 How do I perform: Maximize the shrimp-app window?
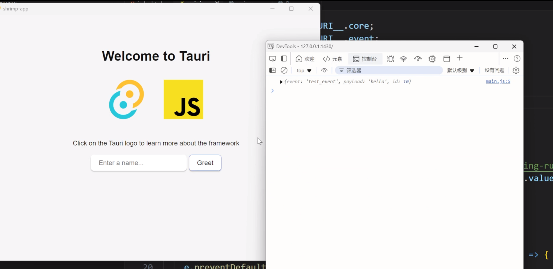point(291,9)
